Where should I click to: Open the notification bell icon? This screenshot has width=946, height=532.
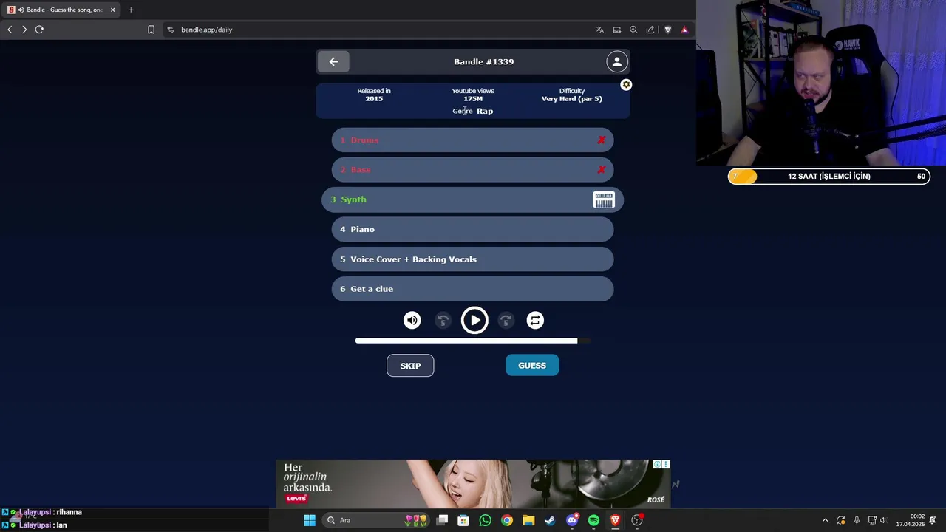(933, 520)
